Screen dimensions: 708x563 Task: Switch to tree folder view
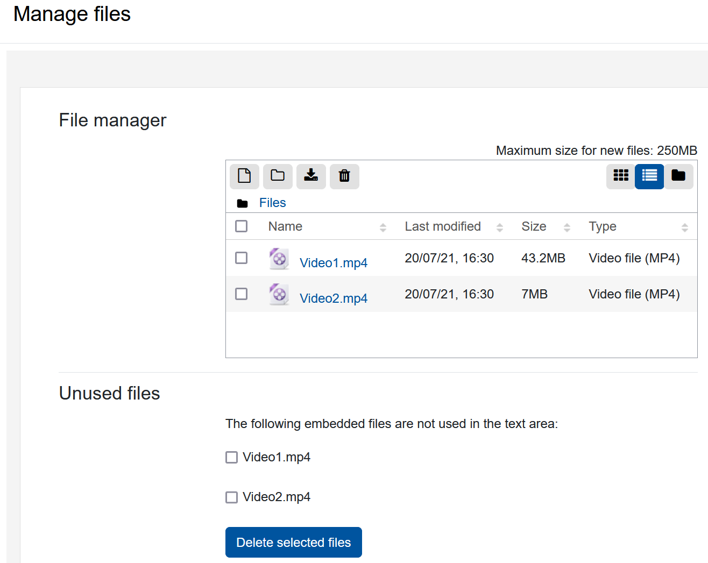[x=678, y=176]
